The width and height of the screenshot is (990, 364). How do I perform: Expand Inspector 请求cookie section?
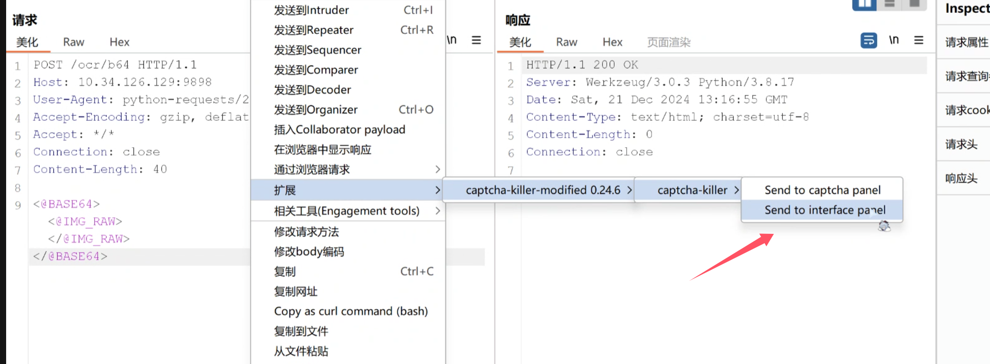[x=964, y=110]
